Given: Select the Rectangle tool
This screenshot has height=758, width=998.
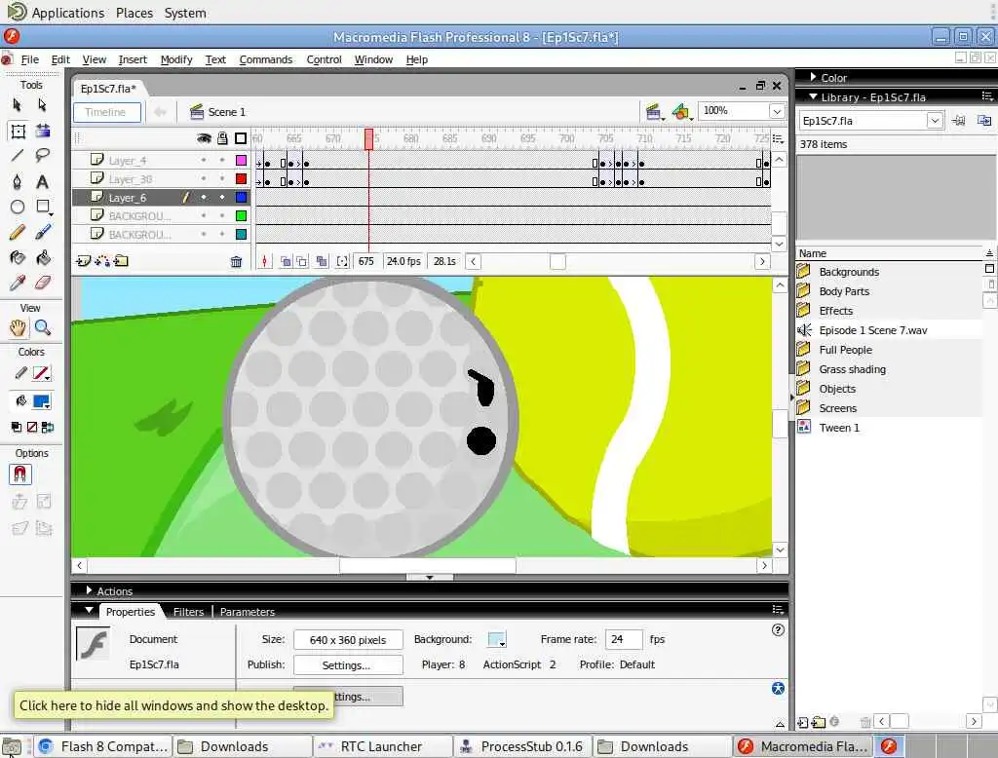Looking at the screenshot, I should (43, 207).
